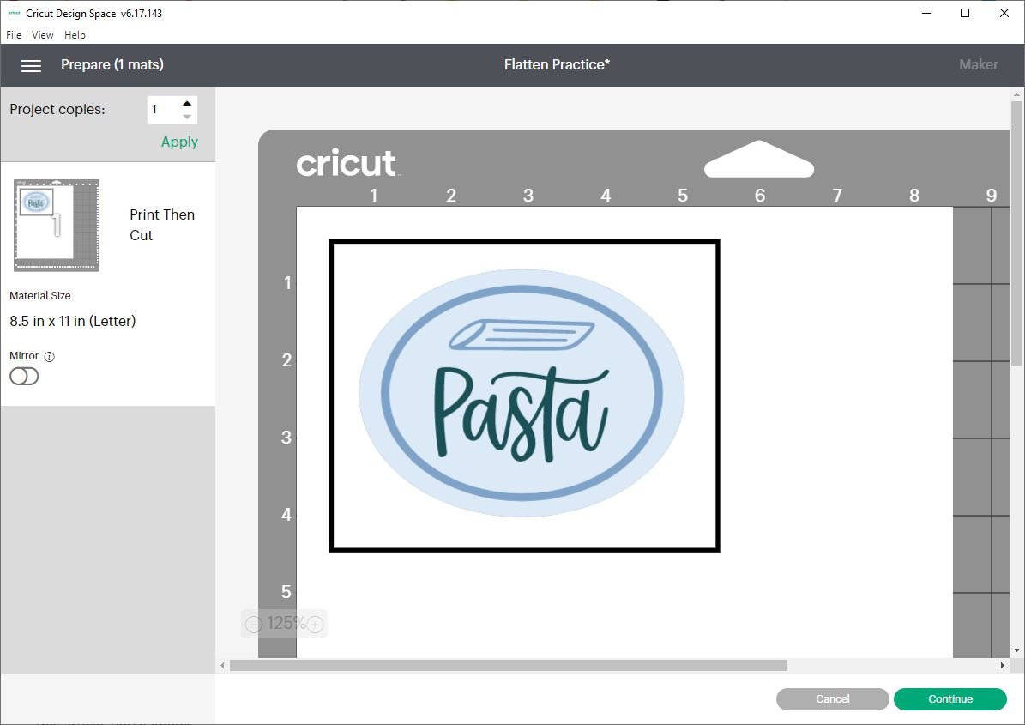Open the hamburger navigation menu
The height and width of the screenshot is (725, 1025).
pyautogui.click(x=31, y=64)
